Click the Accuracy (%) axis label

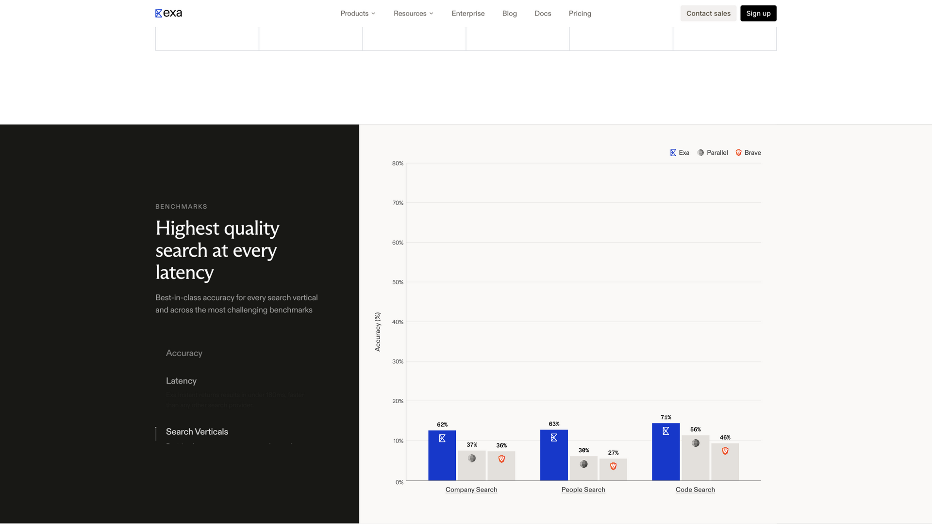[x=378, y=332]
